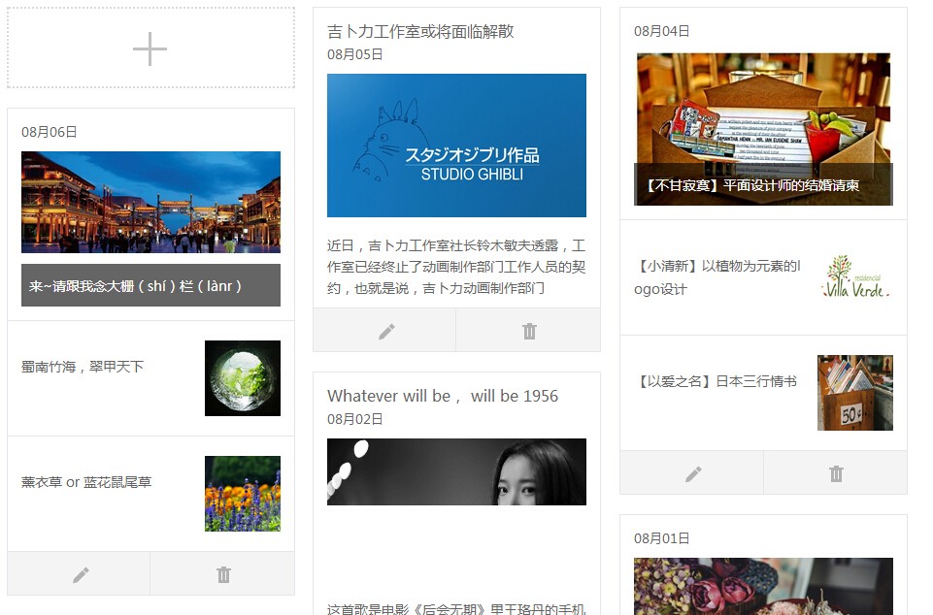The width and height of the screenshot is (933, 615).
Task: Click the 08月06日 date text
Action: (x=49, y=132)
